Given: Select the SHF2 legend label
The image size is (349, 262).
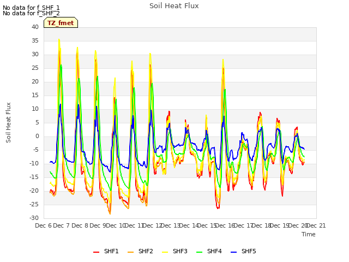Looking at the screenshot, I should (146, 251).
